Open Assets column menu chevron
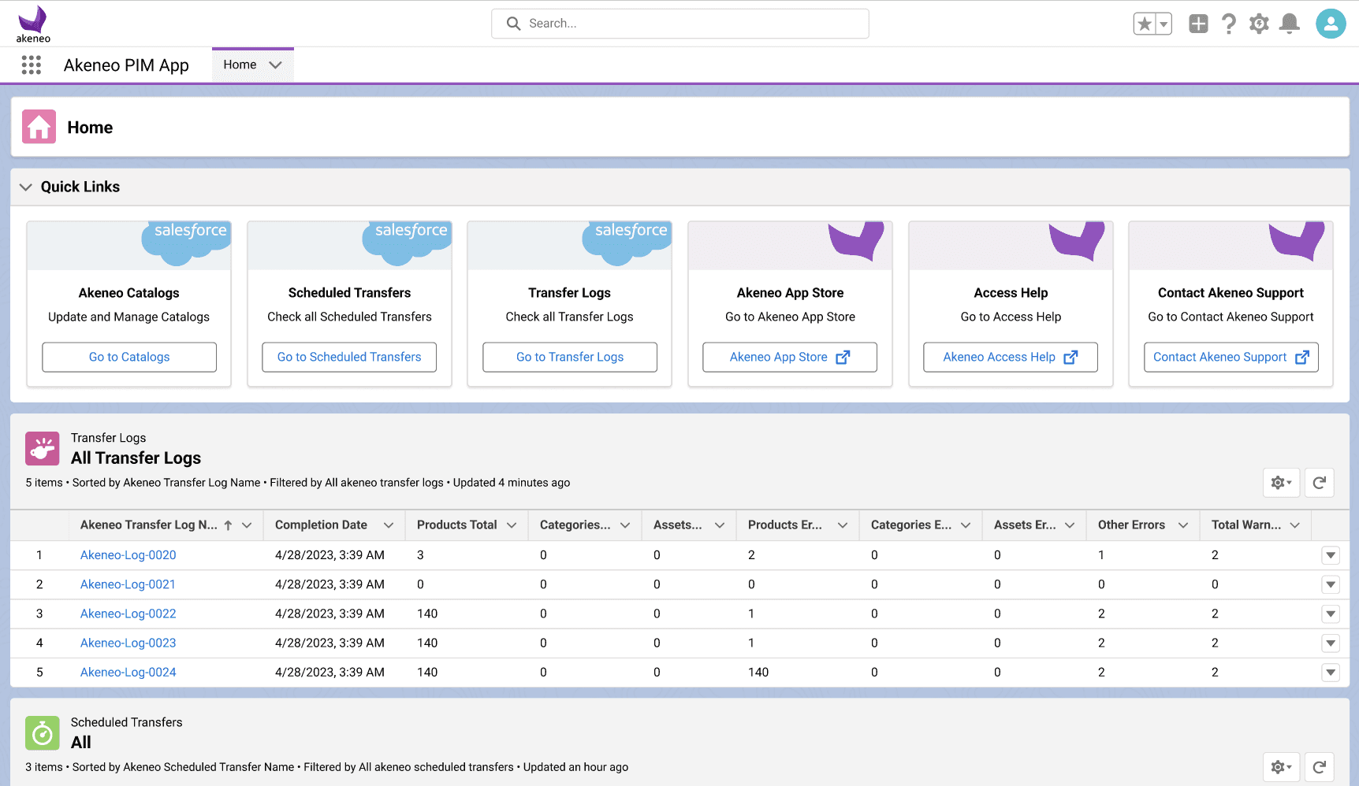This screenshot has height=786, width=1359. pos(720,525)
